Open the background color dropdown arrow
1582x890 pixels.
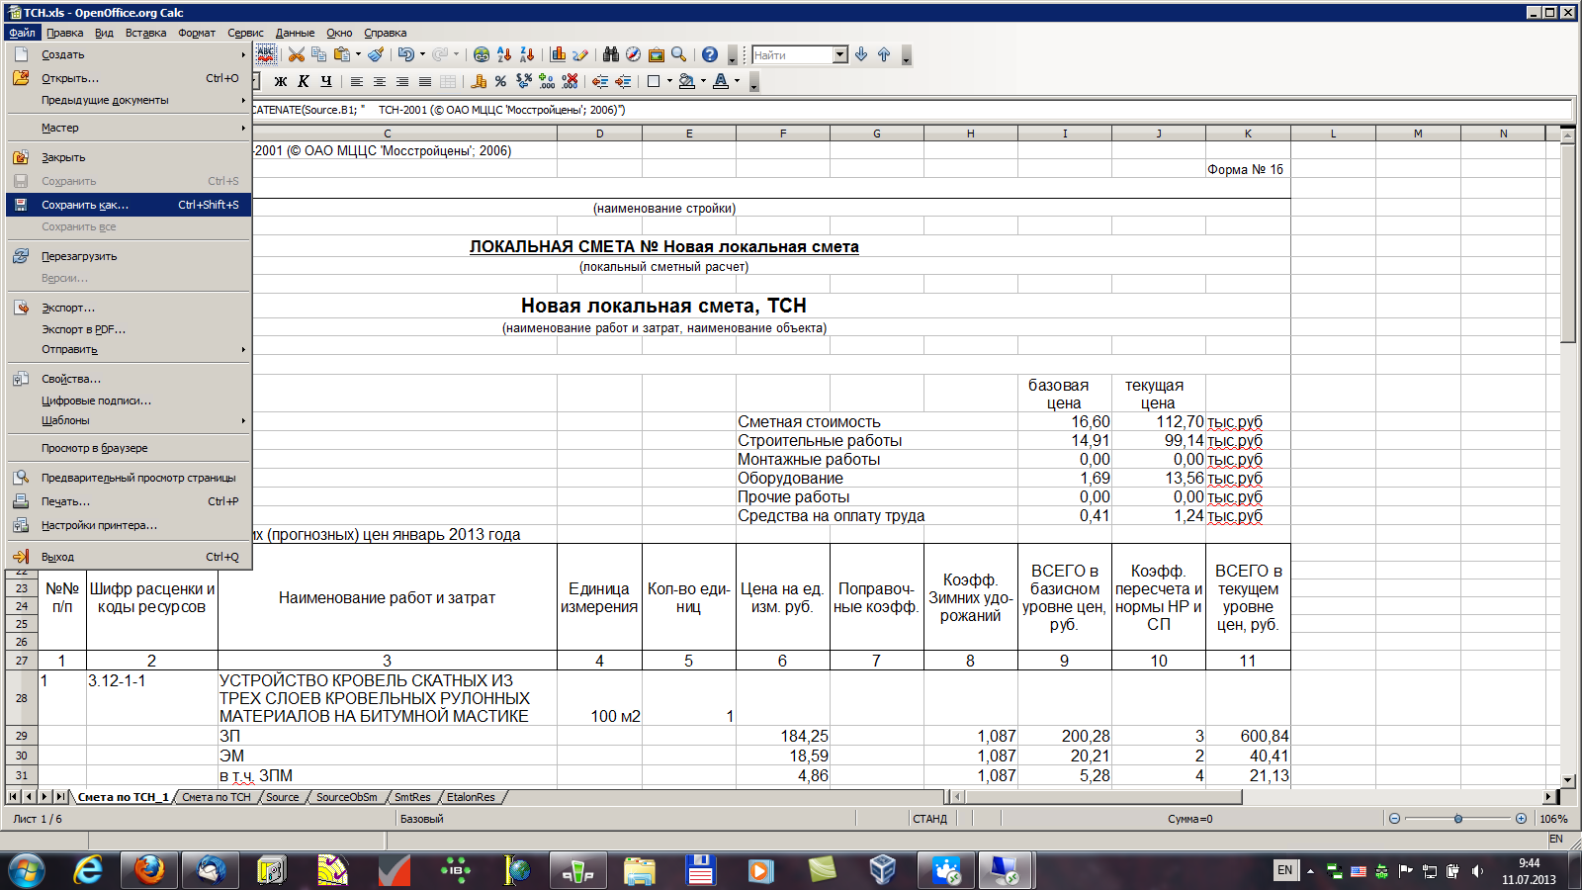703,81
